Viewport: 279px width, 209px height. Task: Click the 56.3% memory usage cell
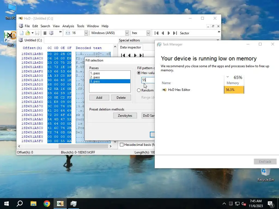click(x=234, y=90)
